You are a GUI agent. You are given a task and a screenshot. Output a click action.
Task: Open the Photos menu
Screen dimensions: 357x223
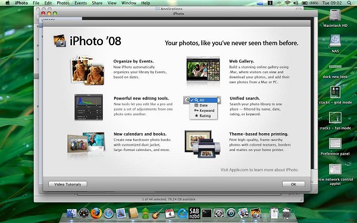[x=63, y=3]
